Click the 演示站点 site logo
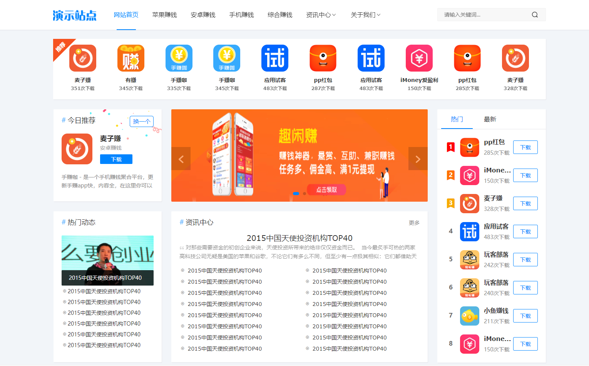 click(74, 15)
